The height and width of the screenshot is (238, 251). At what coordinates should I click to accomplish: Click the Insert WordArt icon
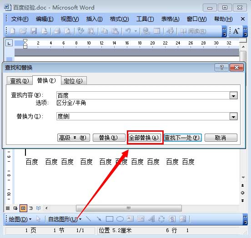[151, 219]
